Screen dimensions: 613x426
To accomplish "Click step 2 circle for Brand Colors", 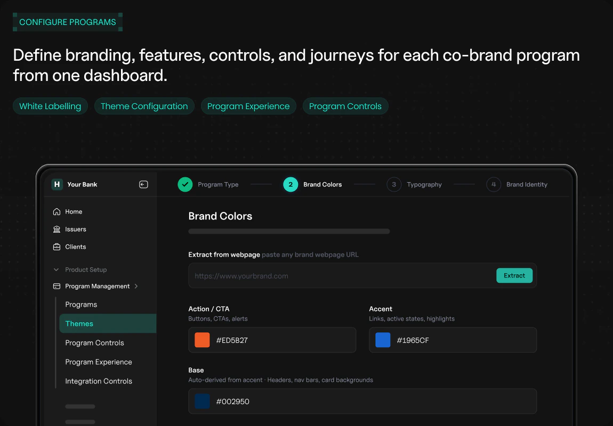I will click(291, 184).
